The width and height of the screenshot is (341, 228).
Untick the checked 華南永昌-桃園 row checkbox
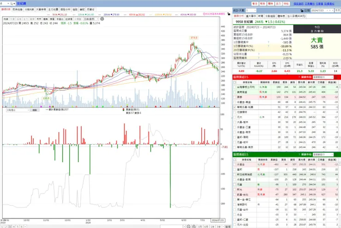pyautogui.click(x=235, y=107)
